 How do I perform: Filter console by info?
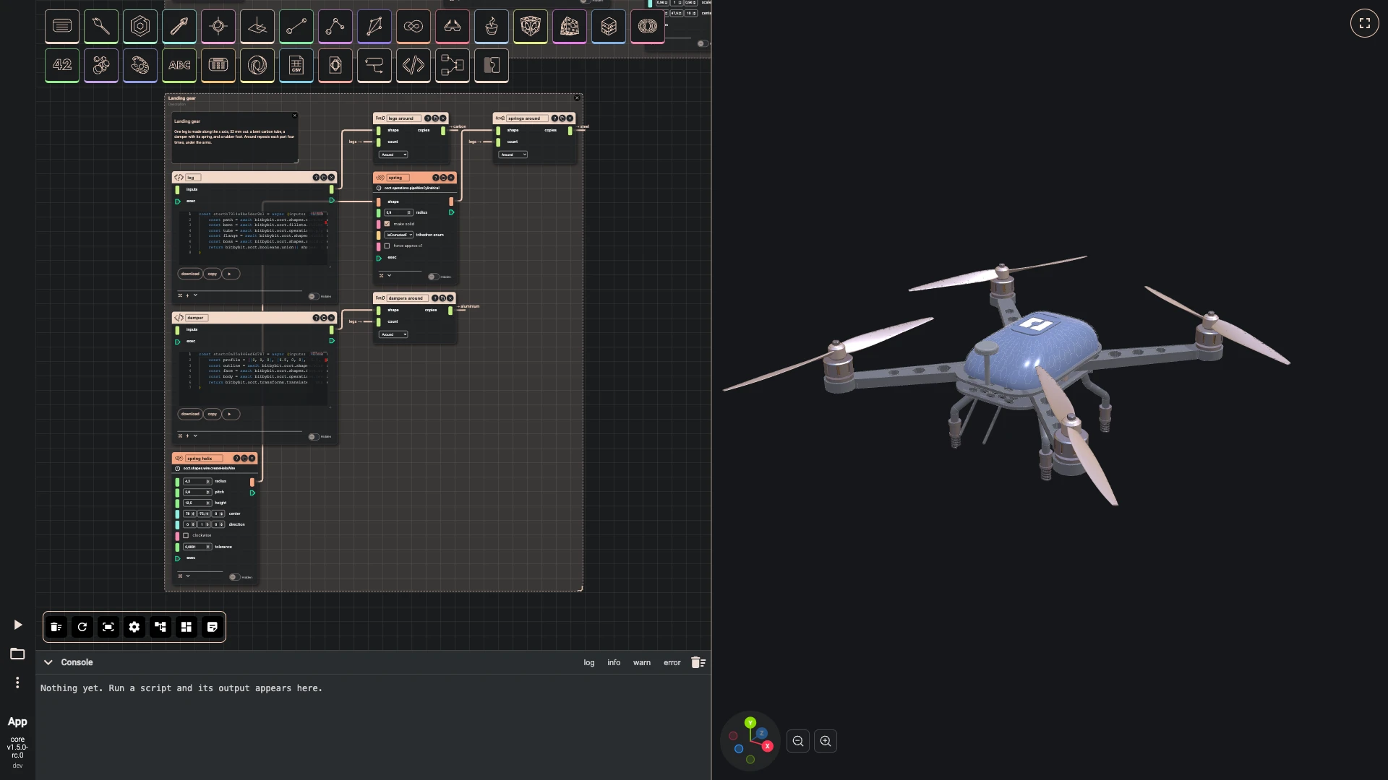click(614, 662)
